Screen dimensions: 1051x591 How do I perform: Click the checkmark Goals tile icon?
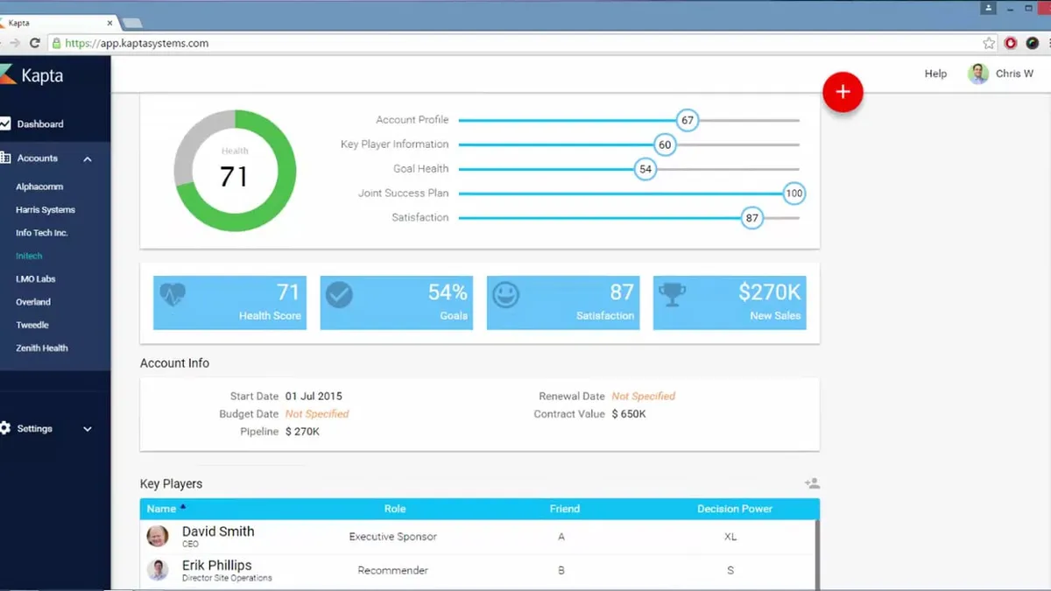[x=339, y=294]
